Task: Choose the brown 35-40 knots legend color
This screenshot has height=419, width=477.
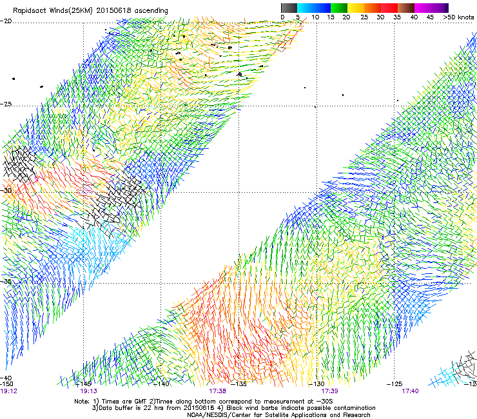Action: coord(406,8)
